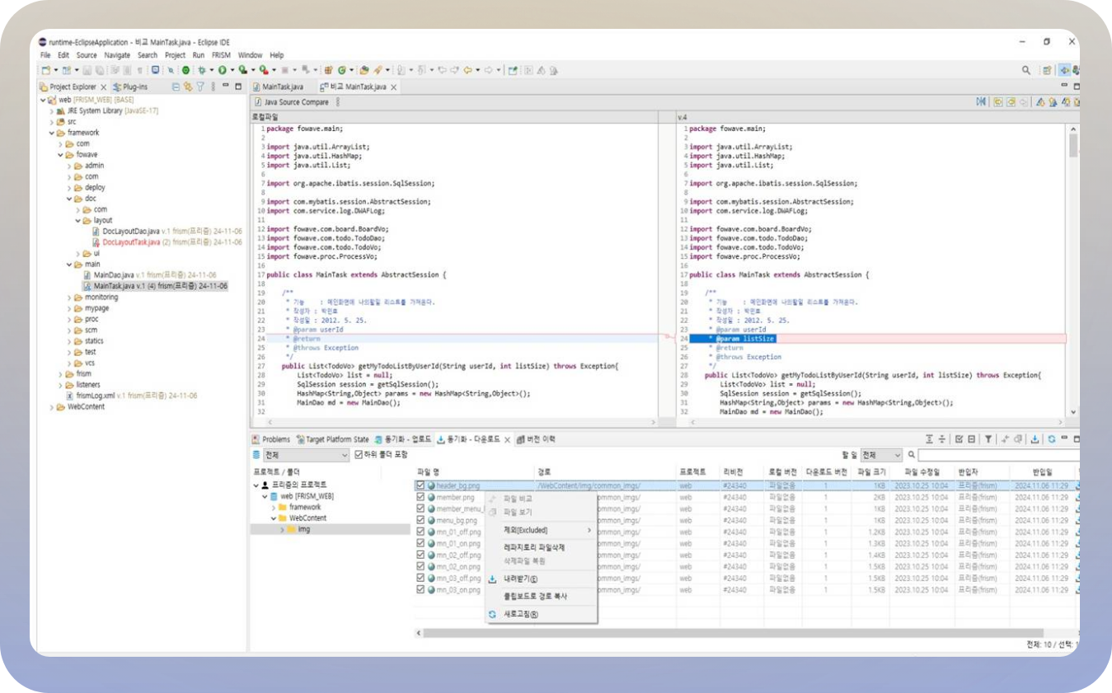Click the Java Source Compare pane menu icon

(x=337, y=102)
